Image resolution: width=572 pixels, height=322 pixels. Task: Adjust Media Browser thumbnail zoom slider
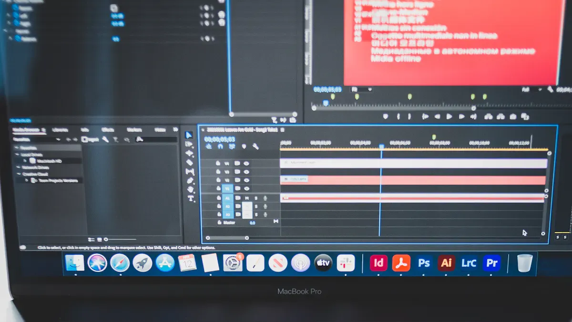121,239
